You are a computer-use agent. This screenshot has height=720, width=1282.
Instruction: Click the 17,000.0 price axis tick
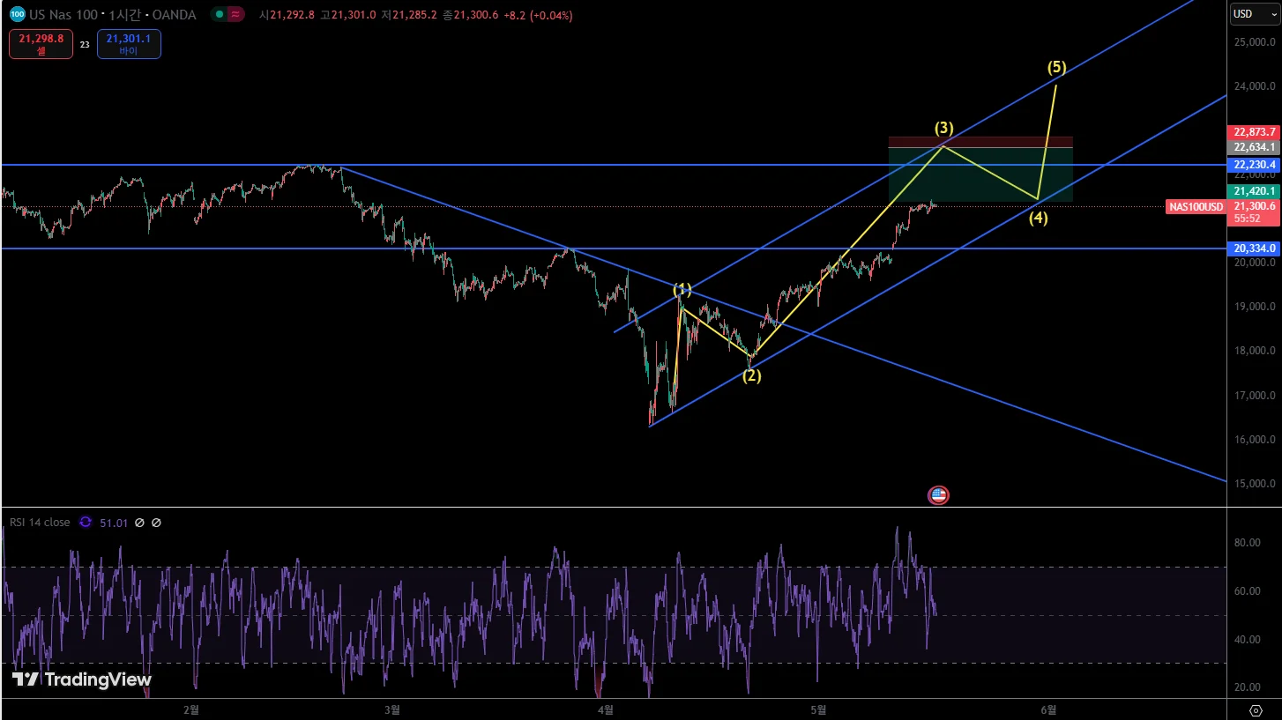coord(1255,396)
